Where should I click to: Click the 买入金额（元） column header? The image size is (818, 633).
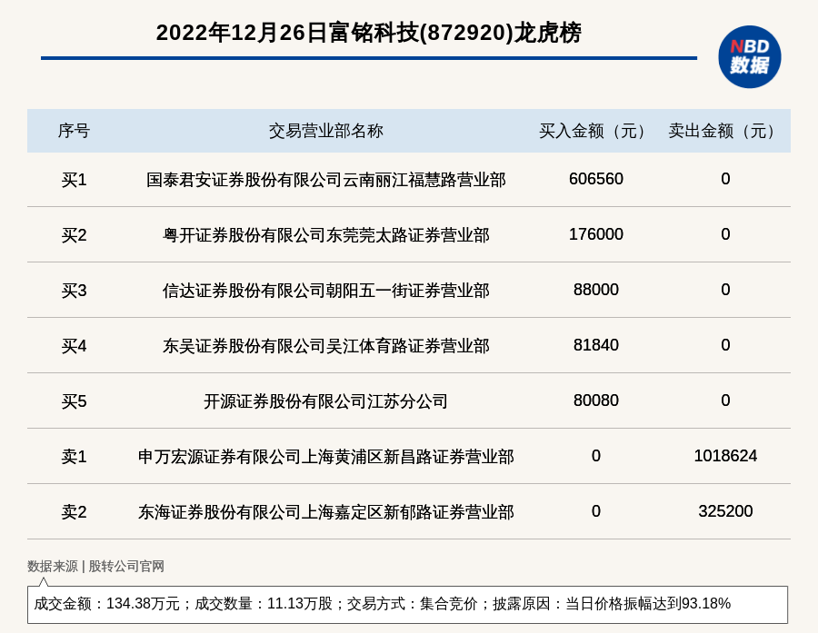click(595, 131)
